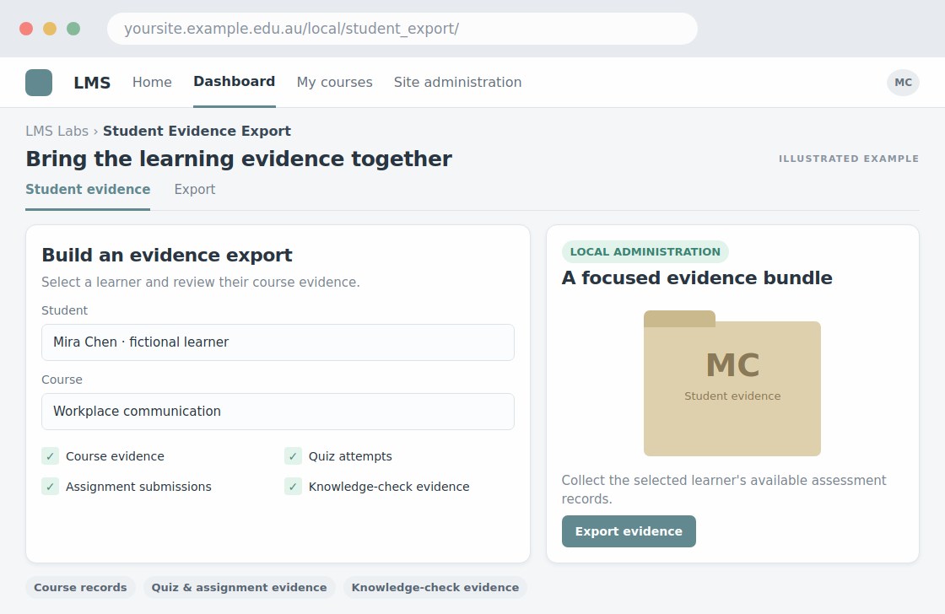Image resolution: width=945 pixels, height=614 pixels.
Task: Click the MC student evidence folder illustration
Action: coord(732,383)
